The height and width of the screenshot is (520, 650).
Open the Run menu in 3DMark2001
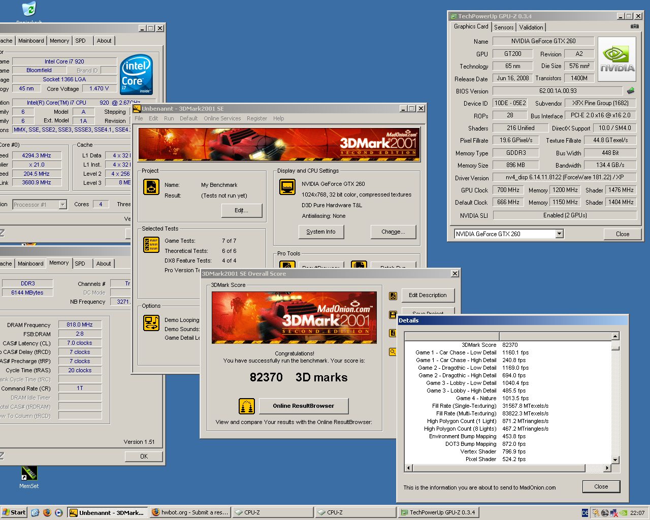[169, 118]
